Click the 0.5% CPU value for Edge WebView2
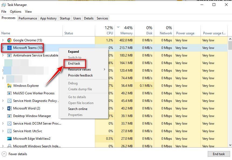The image size is (232, 160). tap(109, 139)
